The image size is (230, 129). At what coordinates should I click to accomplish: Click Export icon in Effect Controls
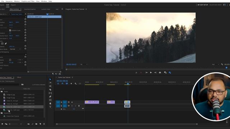click(x=60, y=74)
